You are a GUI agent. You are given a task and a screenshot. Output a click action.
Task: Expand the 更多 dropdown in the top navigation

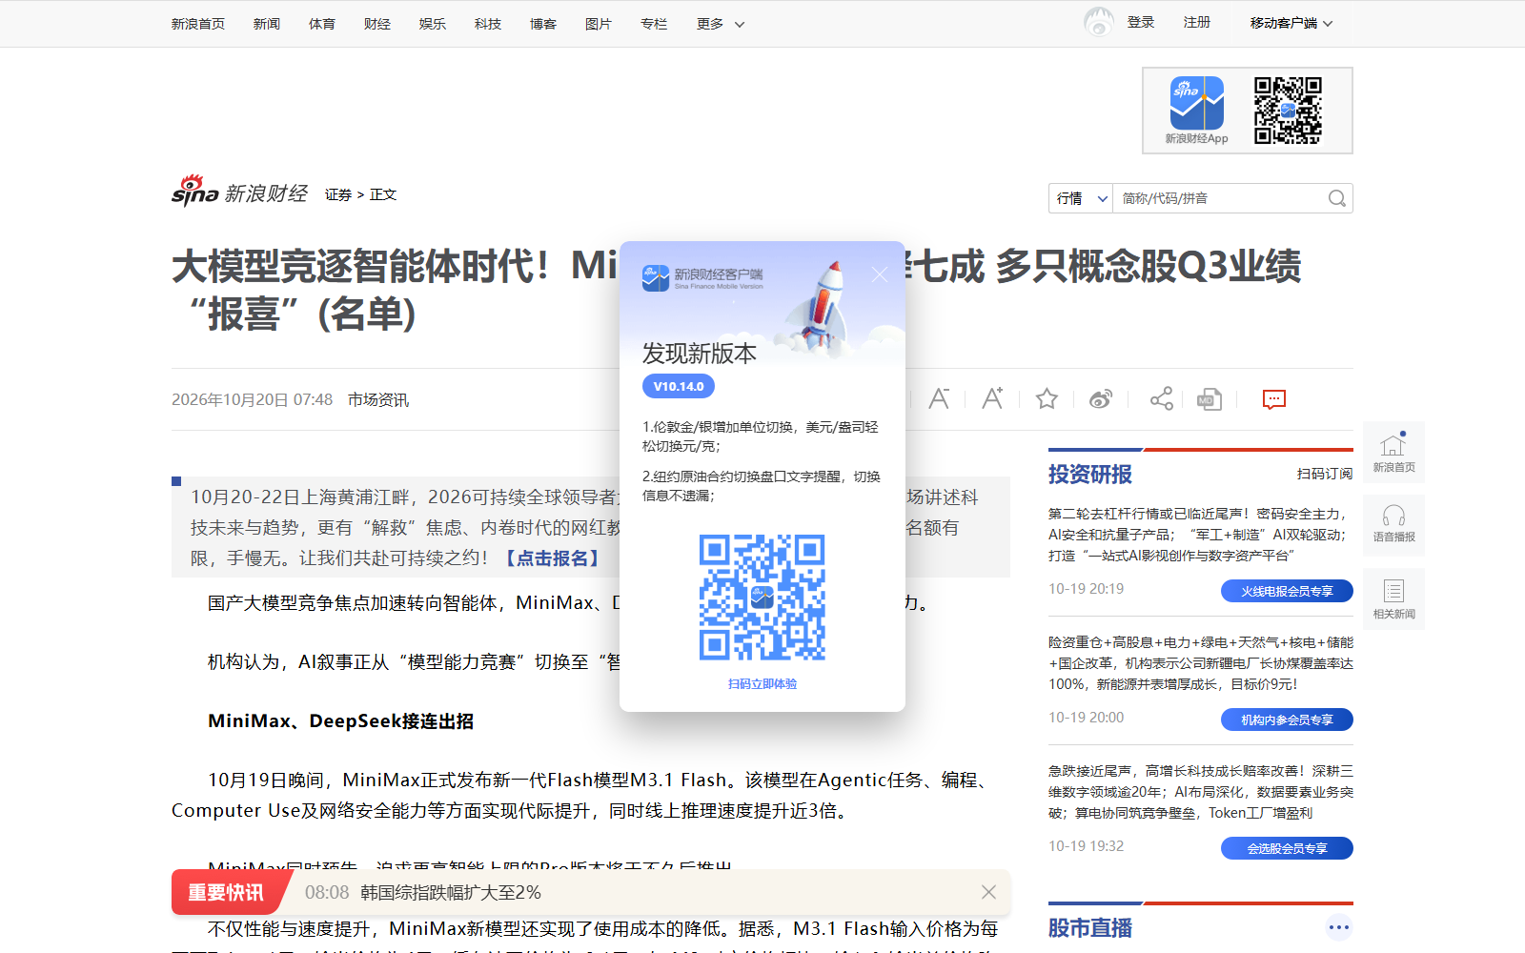tap(721, 24)
